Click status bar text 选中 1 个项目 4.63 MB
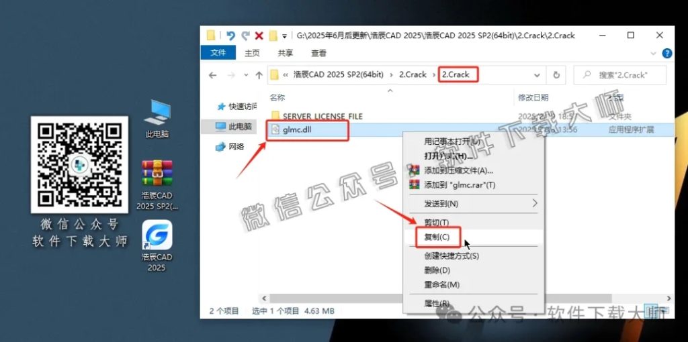The image size is (688, 342). click(293, 311)
